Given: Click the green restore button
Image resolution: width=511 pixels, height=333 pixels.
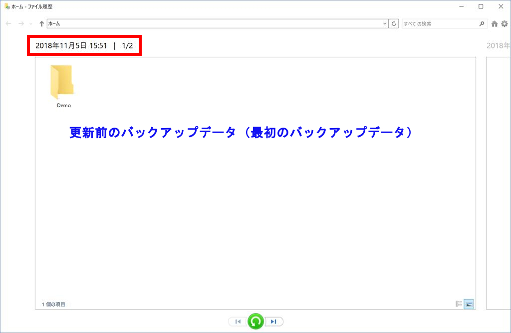Looking at the screenshot, I should click(256, 322).
